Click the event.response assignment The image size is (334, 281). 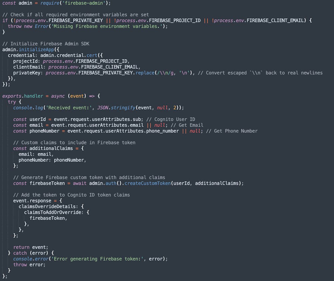(x=37, y=201)
